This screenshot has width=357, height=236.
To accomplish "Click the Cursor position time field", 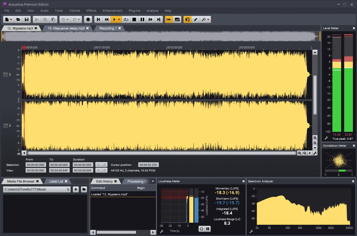I will pos(148,165).
